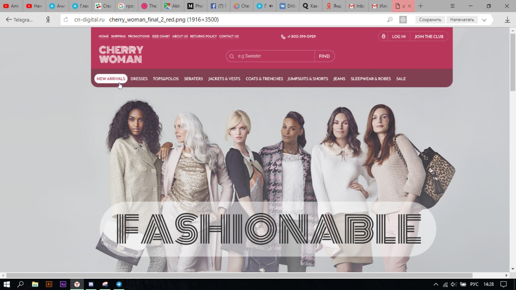Switch to the Dribbble 'The' tab
Image resolution: width=516 pixels, height=290 pixels.
coord(150,6)
